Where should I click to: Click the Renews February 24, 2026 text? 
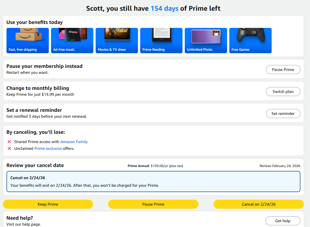tap(280, 166)
